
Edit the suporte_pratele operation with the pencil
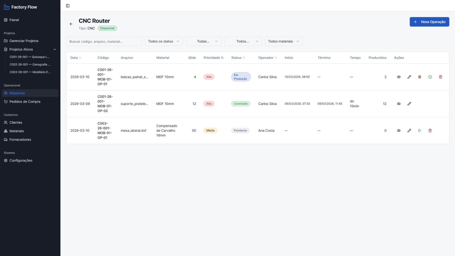point(409,104)
